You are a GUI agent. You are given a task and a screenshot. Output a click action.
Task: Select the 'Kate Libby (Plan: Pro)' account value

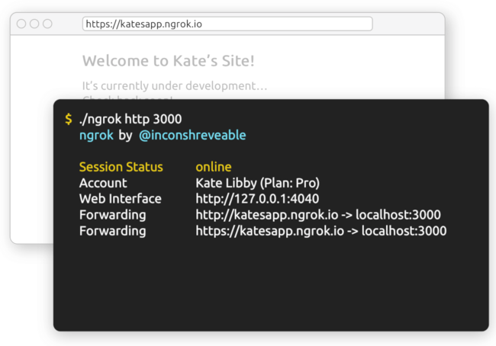257,183
